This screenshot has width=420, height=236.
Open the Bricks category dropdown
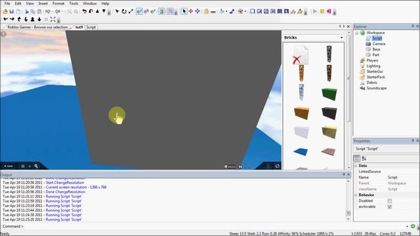pos(341,38)
